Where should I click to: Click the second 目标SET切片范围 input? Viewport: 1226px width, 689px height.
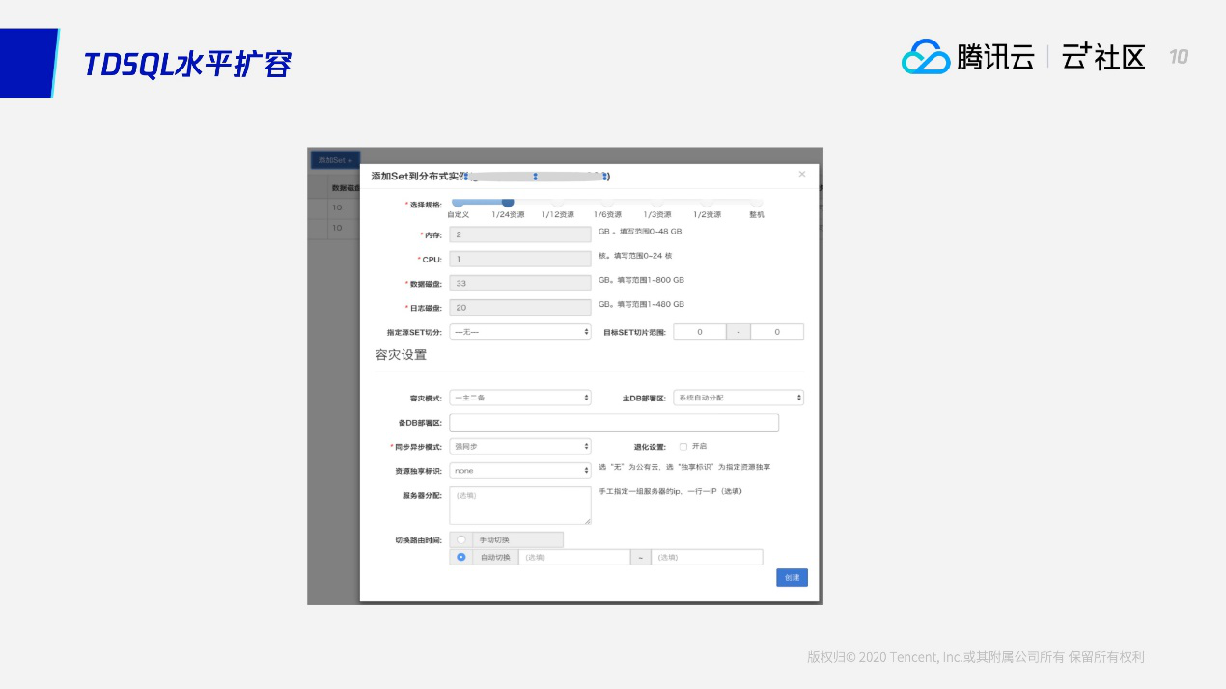(x=777, y=332)
